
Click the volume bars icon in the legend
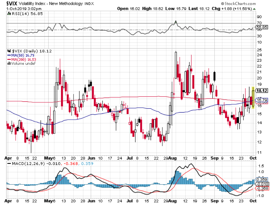coord(9,63)
